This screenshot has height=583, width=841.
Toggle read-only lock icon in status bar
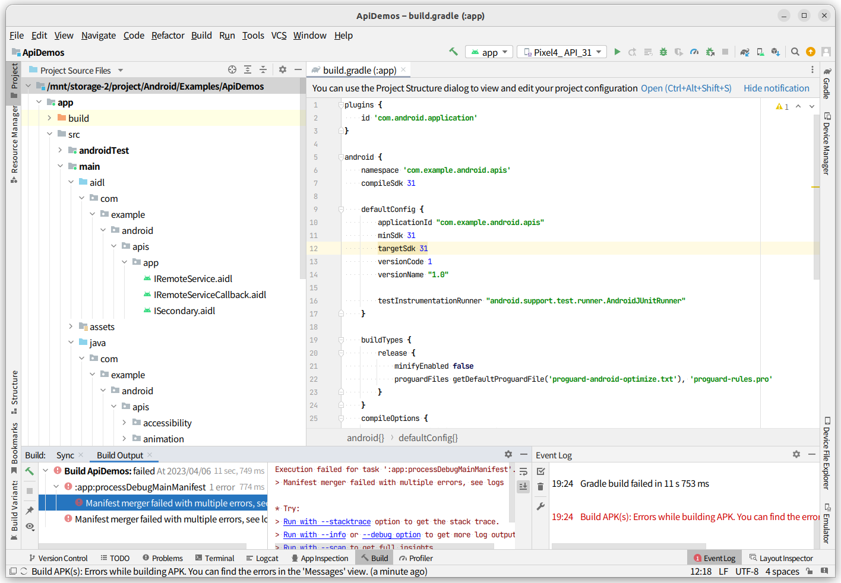click(809, 571)
